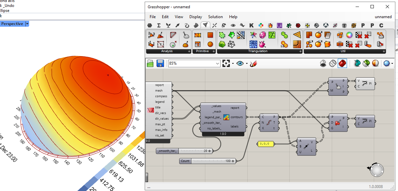
Task: Click the color wheel icon in Util panel
Action: [349, 35]
